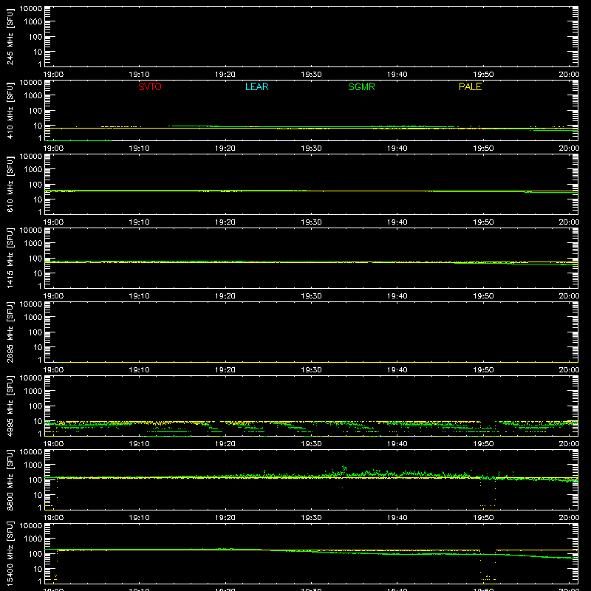Select the 610 MHz [SFU] axis title
This screenshot has height=591, width=591.
pyautogui.click(x=10, y=185)
